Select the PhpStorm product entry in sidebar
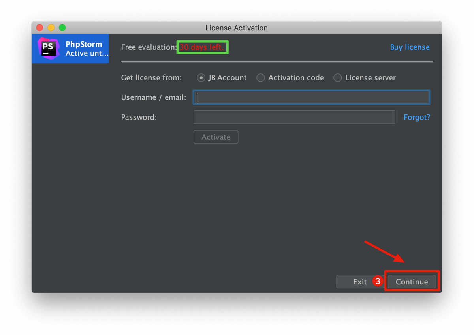 coord(70,49)
